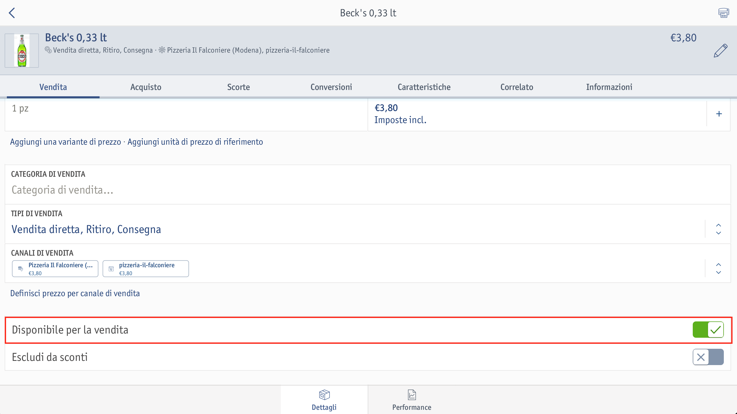Open the Caratteristiche tab
737x414 pixels.
(x=424, y=87)
